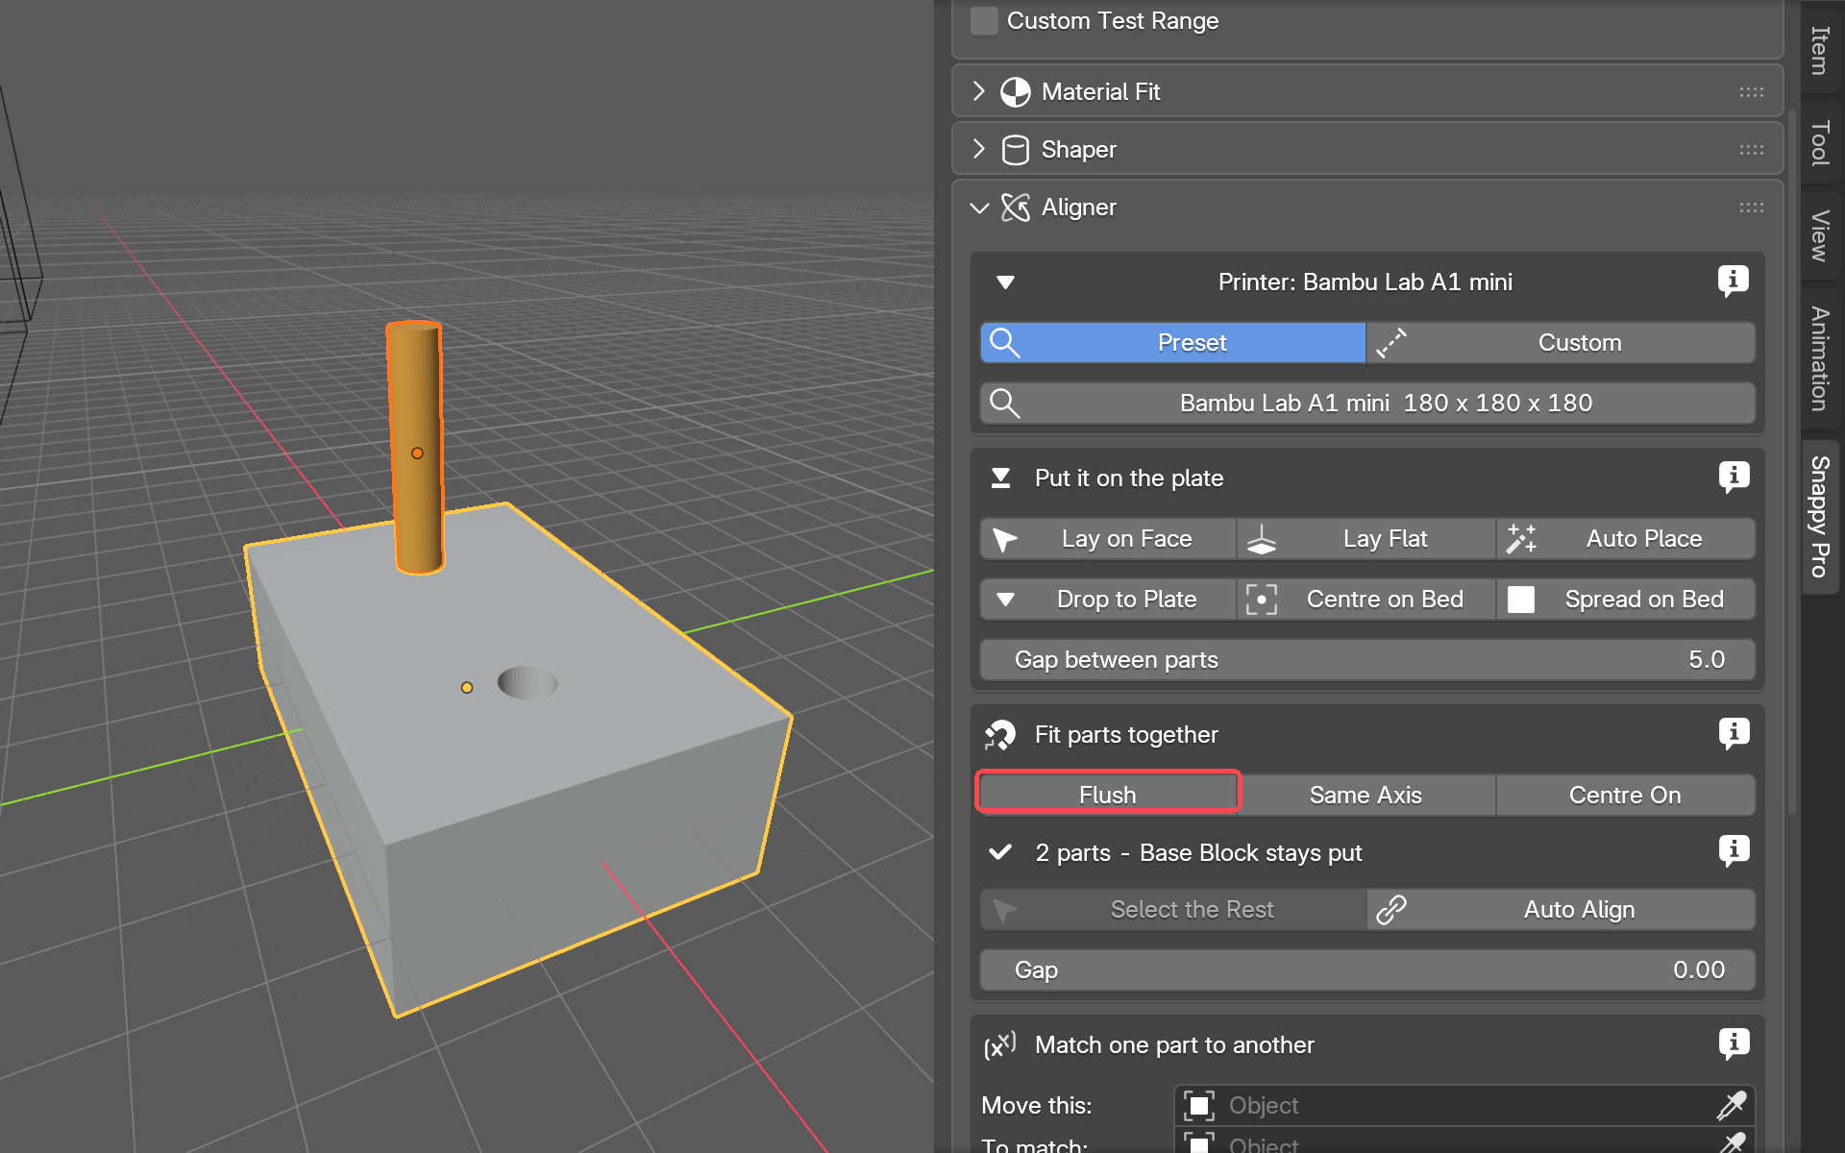Open info for Fit parts together
The height and width of the screenshot is (1153, 1845).
[x=1734, y=733]
